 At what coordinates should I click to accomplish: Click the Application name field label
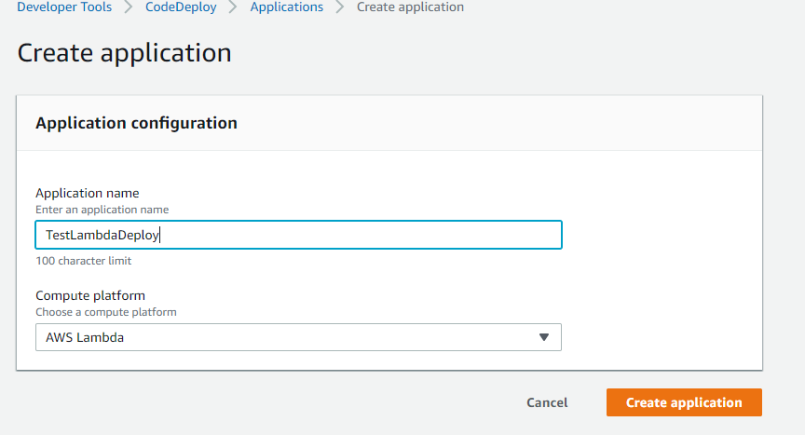tap(88, 193)
